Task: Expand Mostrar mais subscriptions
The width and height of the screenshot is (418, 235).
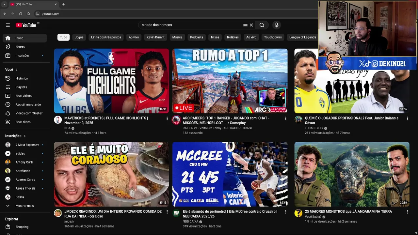Action: coord(25,206)
